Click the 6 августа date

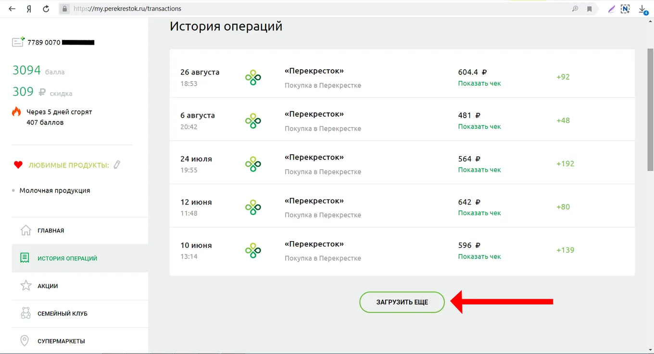pos(198,115)
